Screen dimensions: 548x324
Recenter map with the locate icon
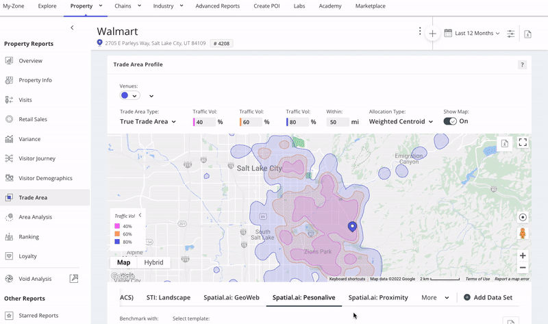tap(523, 217)
